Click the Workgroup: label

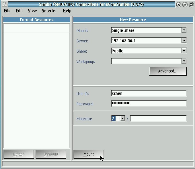86,62
